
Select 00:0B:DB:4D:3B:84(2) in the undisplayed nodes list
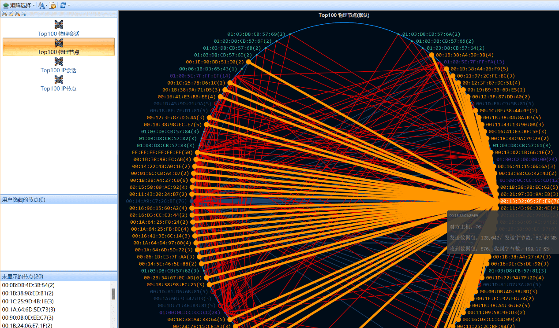click(x=28, y=285)
